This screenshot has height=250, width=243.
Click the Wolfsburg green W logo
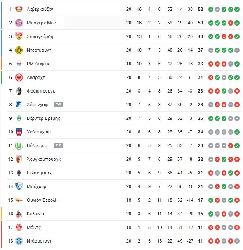pyautogui.click(x=19, y=145)
